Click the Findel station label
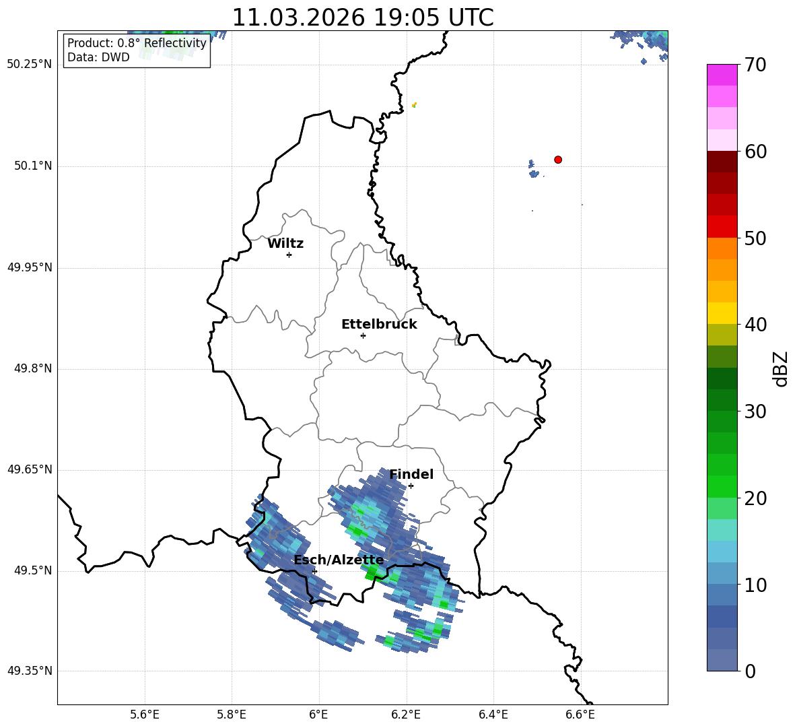797x728 pixels. [x=411, y=474]
